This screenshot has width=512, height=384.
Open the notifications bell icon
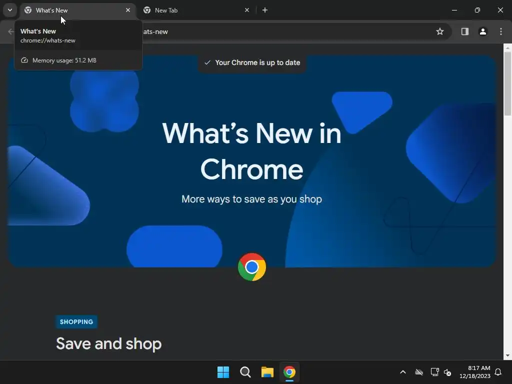click(x=498, y=372)
